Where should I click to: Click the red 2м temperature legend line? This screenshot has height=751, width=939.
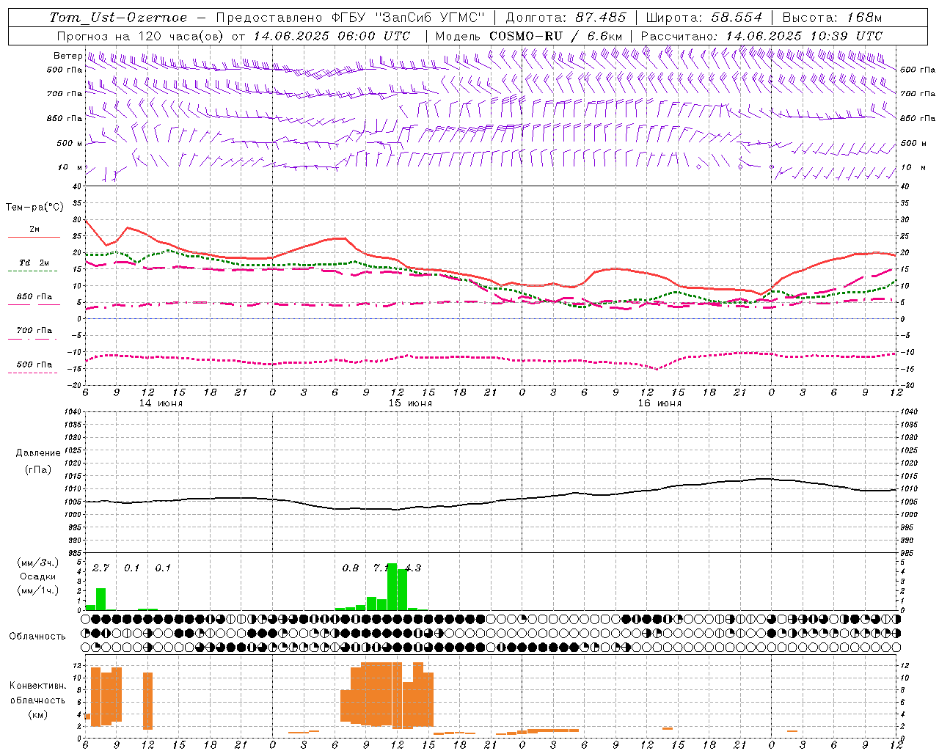tap(34, 237)
